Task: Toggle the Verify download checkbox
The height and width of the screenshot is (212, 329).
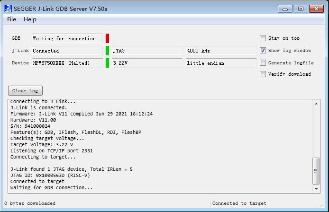Action: [263, 74]
